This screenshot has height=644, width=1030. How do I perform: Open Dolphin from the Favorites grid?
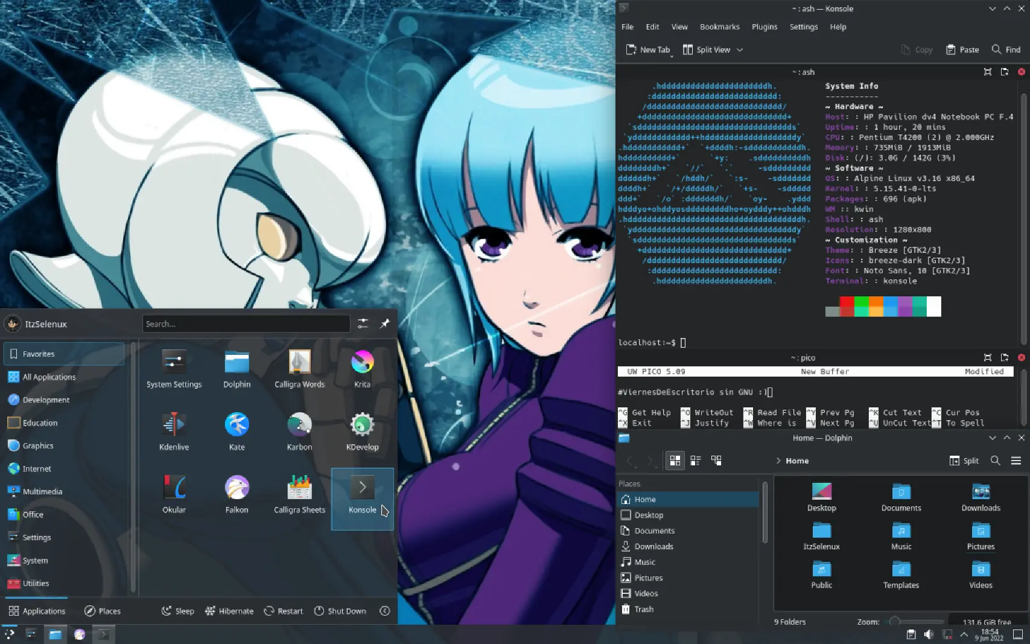click(237, 368)
